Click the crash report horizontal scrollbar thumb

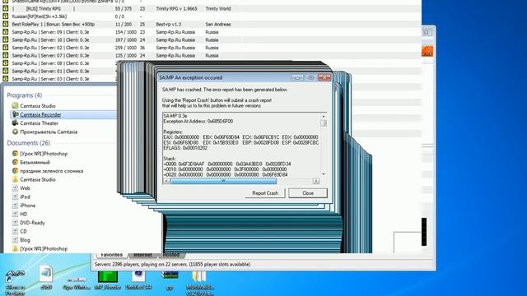pos(223,181)
